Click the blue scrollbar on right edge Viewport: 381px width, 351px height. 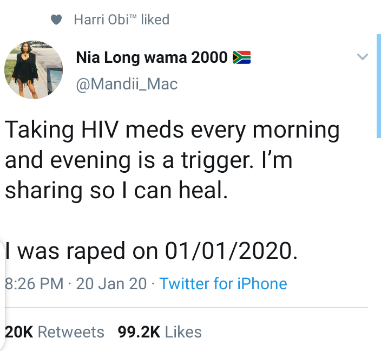pos(379,86)
